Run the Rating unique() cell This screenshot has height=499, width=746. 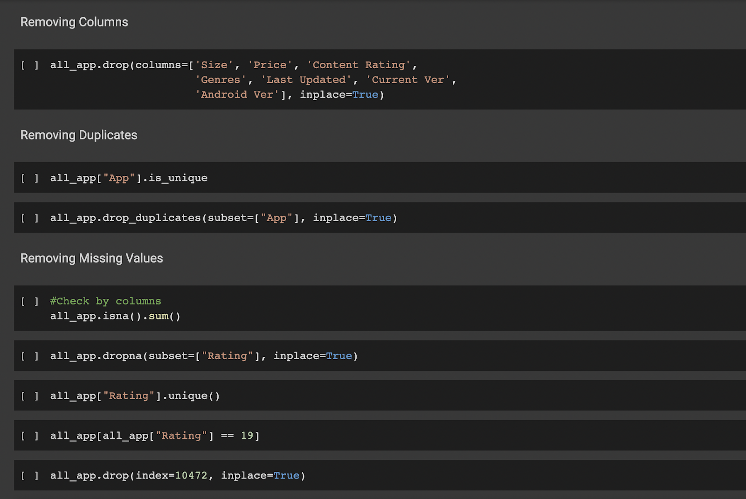point(29,396)
